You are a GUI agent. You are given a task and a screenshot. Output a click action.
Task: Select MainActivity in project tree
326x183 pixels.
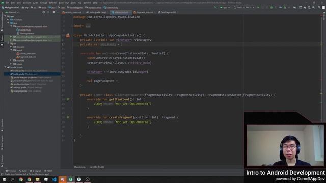click(x=23, y=30)
